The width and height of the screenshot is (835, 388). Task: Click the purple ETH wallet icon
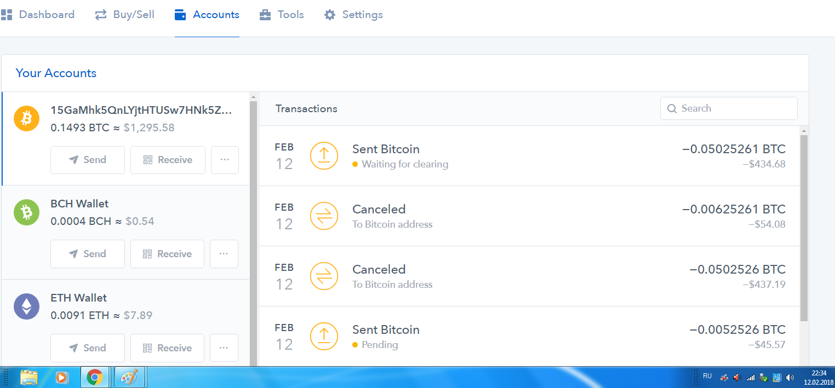pyautogui.click(x=27, y=306)
